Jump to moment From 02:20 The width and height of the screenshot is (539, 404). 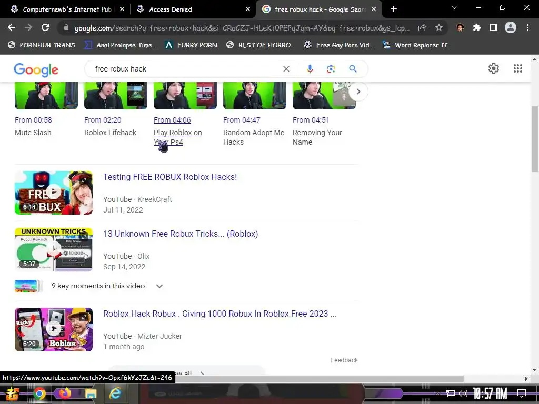coord(103,120)
